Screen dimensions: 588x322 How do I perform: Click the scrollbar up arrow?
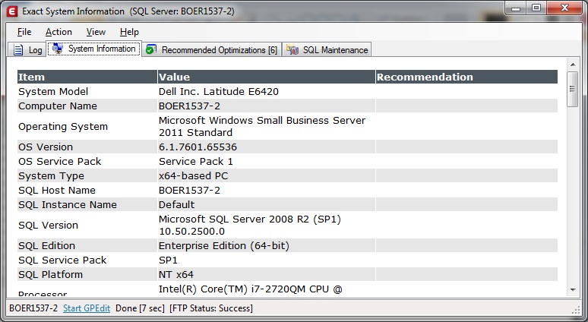coord(573,65)
